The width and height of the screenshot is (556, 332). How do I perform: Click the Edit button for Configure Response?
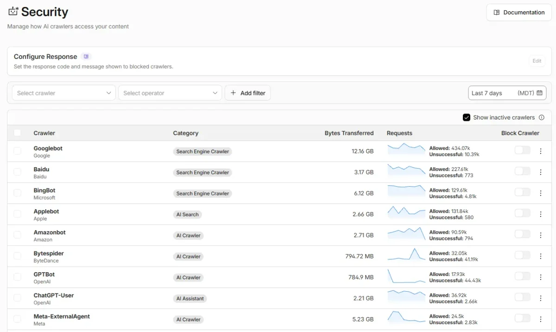[x=537, y=61]
